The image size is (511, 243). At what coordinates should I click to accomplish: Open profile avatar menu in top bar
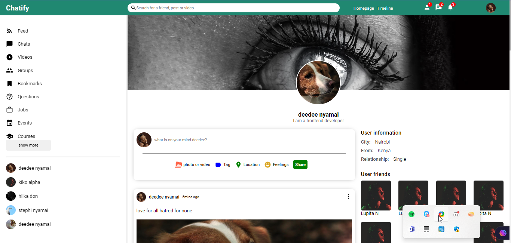(490, 8)
